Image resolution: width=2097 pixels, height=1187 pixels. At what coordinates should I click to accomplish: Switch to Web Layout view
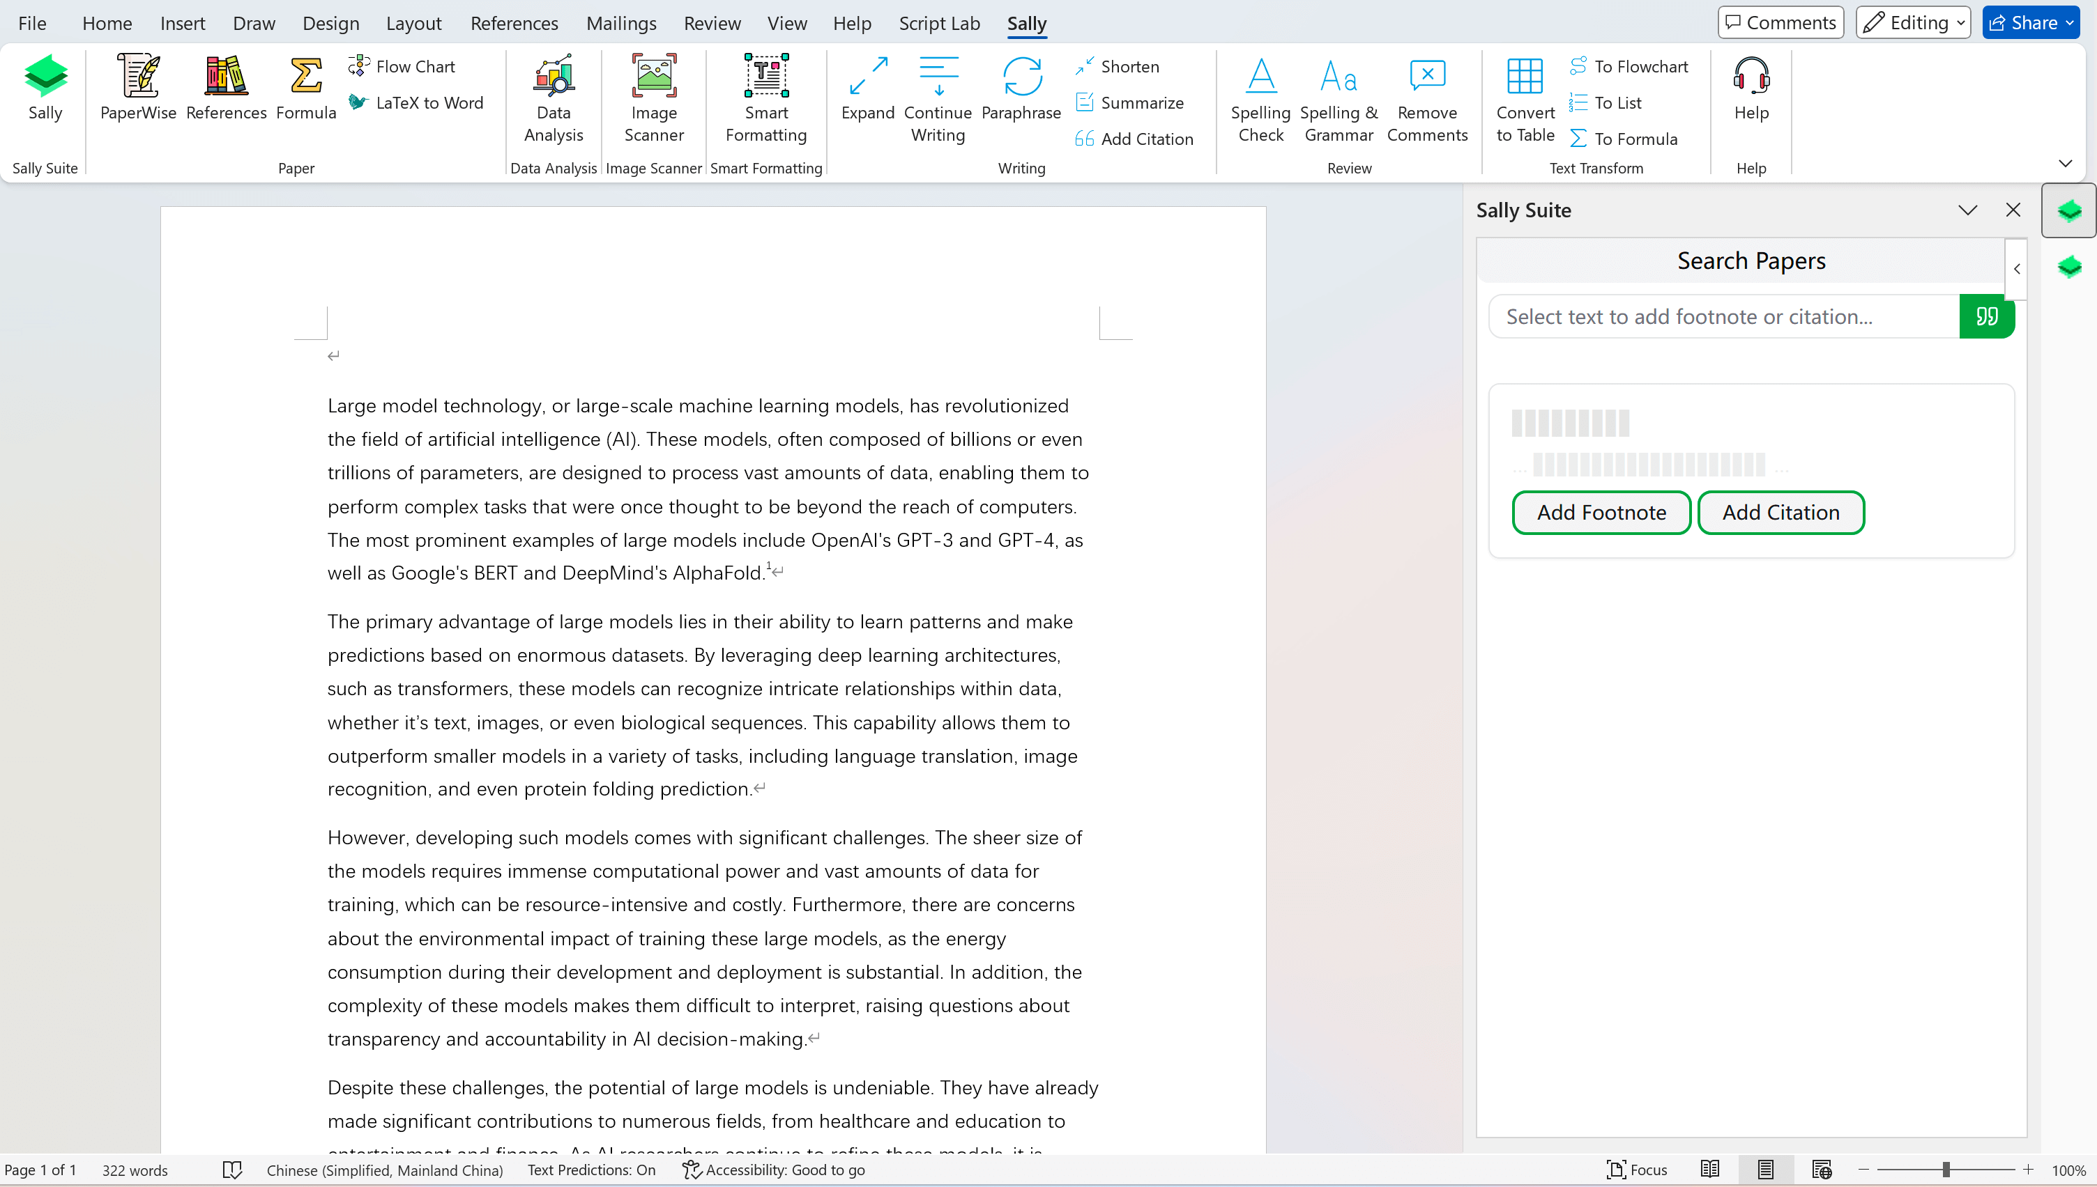(x=1822, y=1170)
